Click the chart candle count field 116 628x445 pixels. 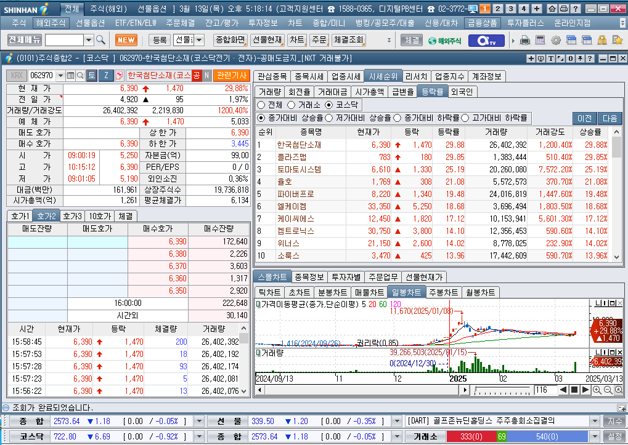544,390
